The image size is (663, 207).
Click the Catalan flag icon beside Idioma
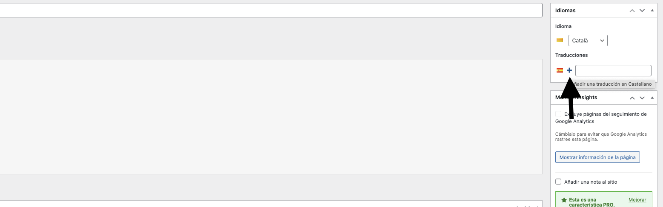click(560, 40)
